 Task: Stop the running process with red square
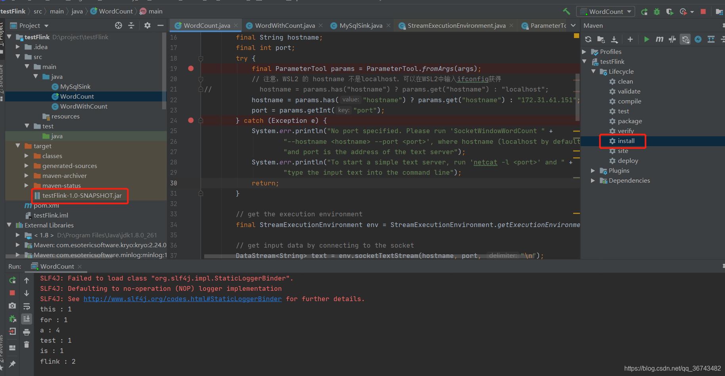pos(703,11)
